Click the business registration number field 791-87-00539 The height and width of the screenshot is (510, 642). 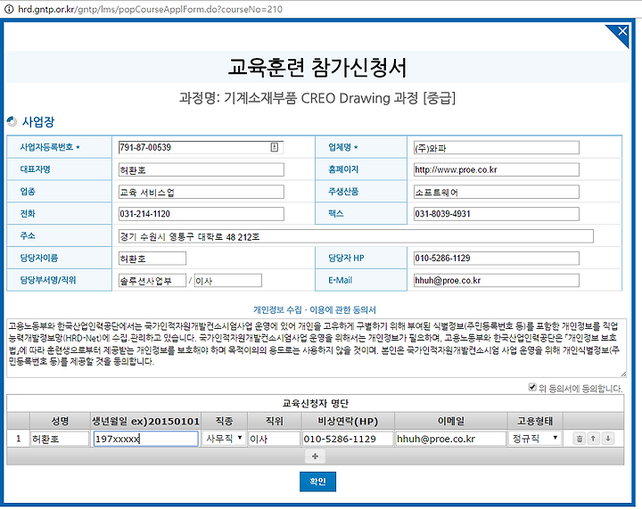click(201, 147)
